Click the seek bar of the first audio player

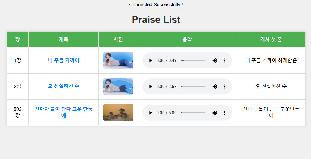(194, 60)
